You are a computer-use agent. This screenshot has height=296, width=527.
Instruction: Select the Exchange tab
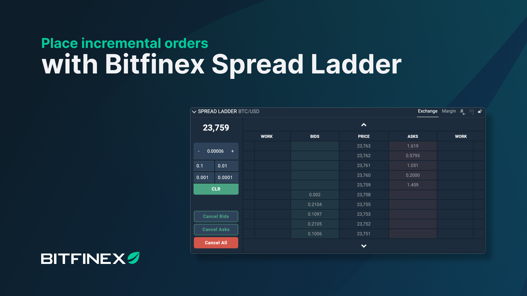point(427,111)
